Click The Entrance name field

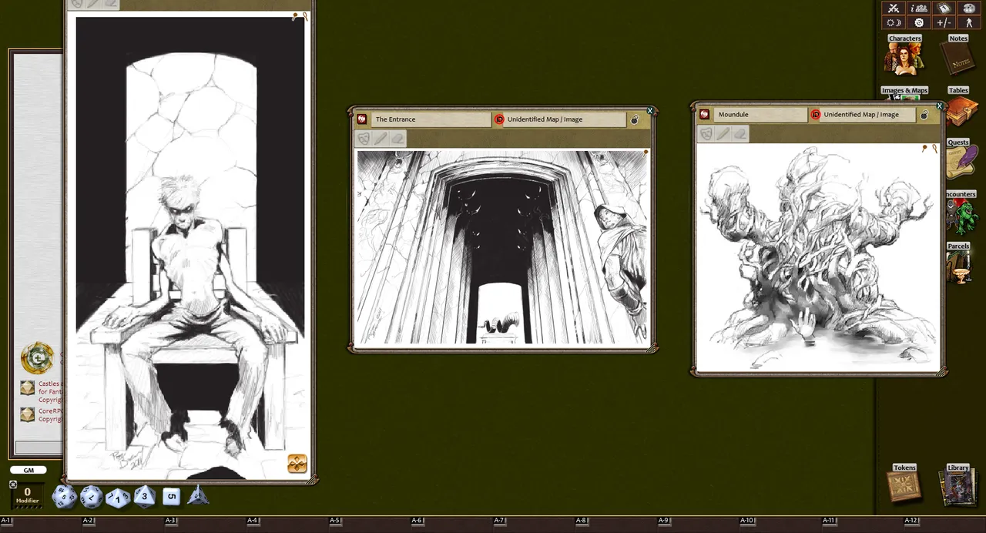coord(431,119)
